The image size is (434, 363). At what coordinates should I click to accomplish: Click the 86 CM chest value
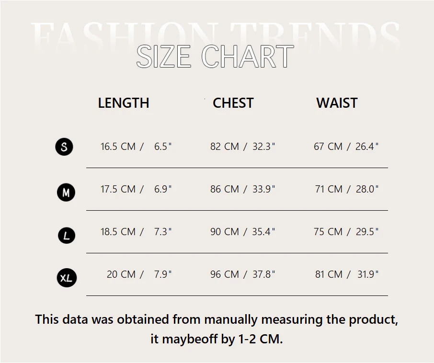(x=224, y=189)
